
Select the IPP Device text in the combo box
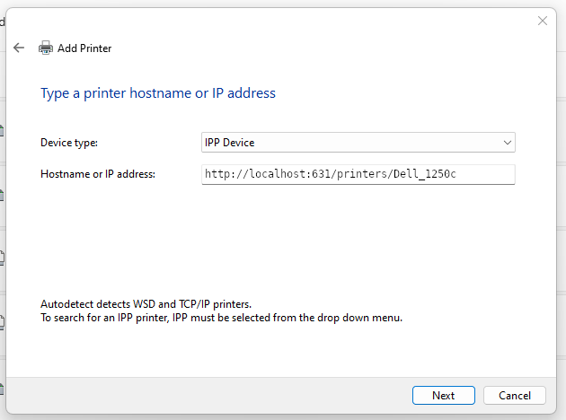click(x=230, y=143)
